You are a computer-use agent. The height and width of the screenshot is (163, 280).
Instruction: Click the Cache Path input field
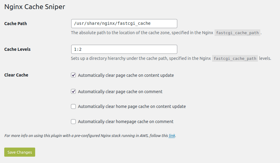tap(124, 24)
